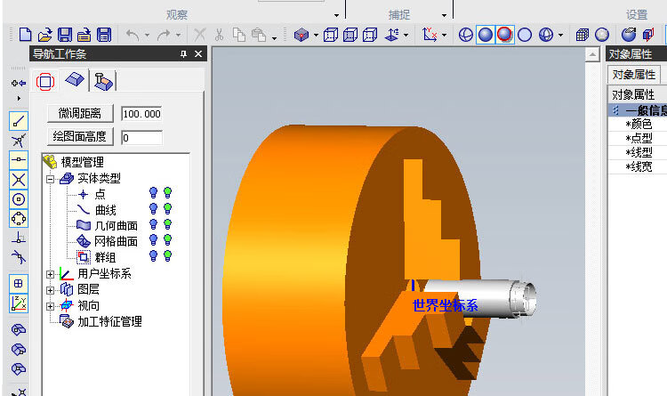Pin the 导航工作条 panel
Viewport: 667px width, 396px height.
[183, 54]
